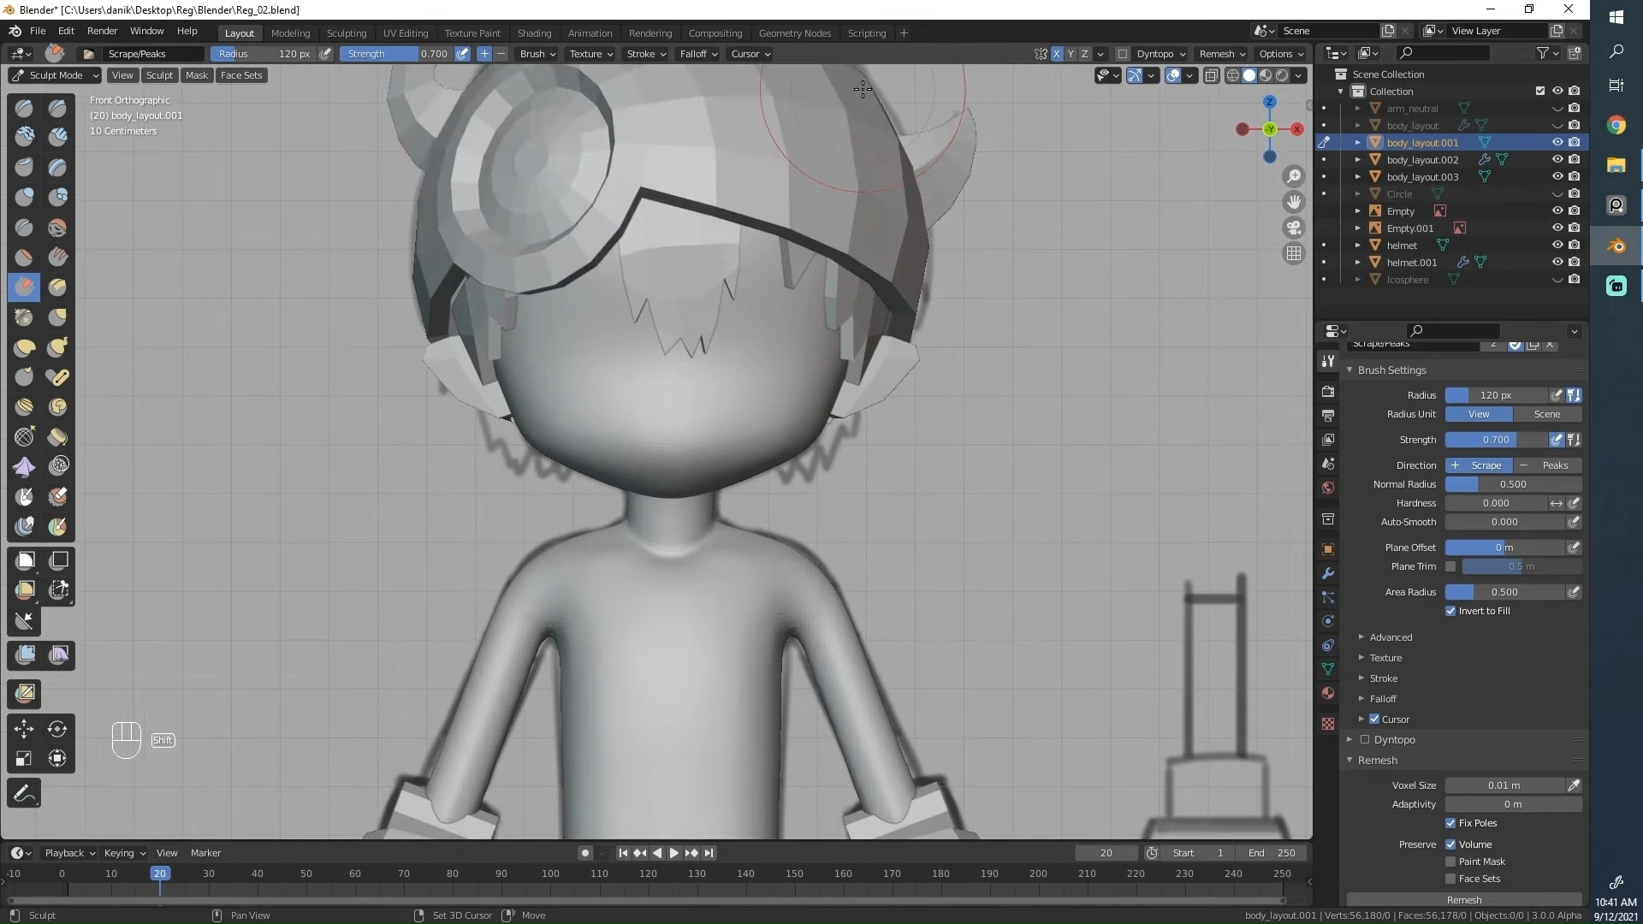Select the Move transform tool
Viewport: 1643px width, 924px height.
[x=24, y=729]
